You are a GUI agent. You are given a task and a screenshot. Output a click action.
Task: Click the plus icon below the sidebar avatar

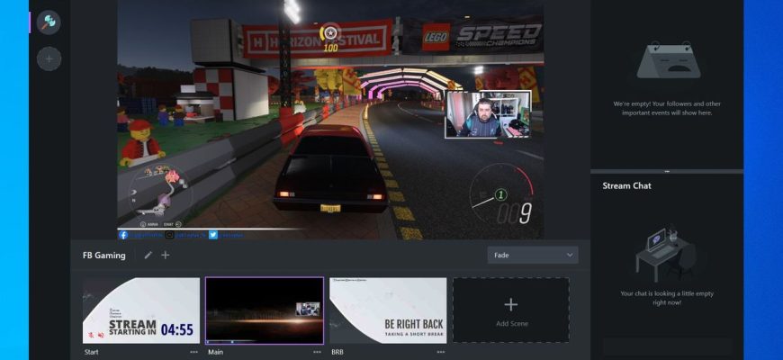click(49, 58)
